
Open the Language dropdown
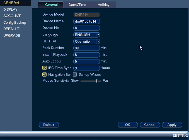pyautogui.click(x=86, y=35)
